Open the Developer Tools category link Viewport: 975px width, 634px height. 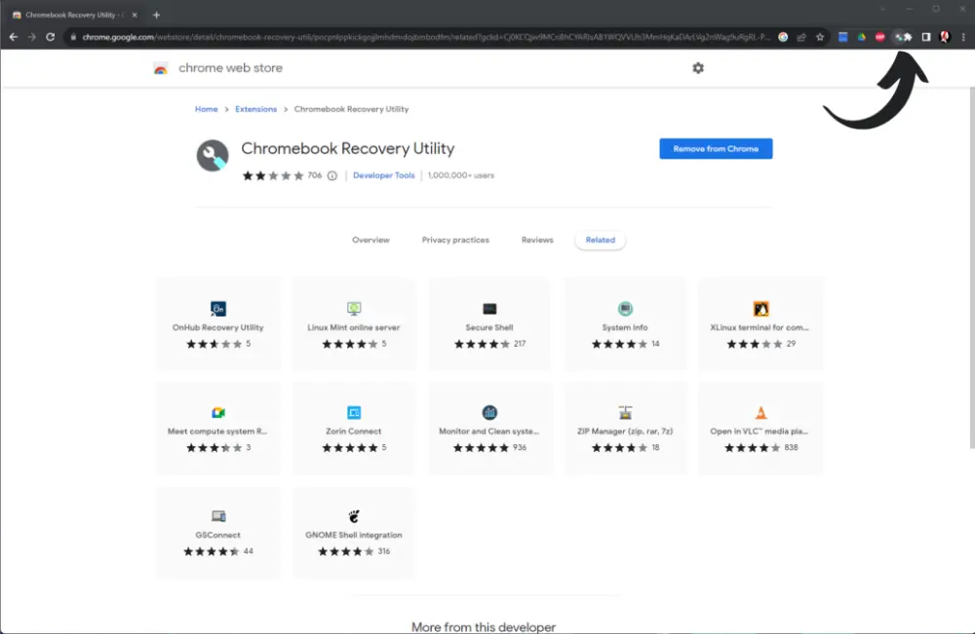pos(383,175)
